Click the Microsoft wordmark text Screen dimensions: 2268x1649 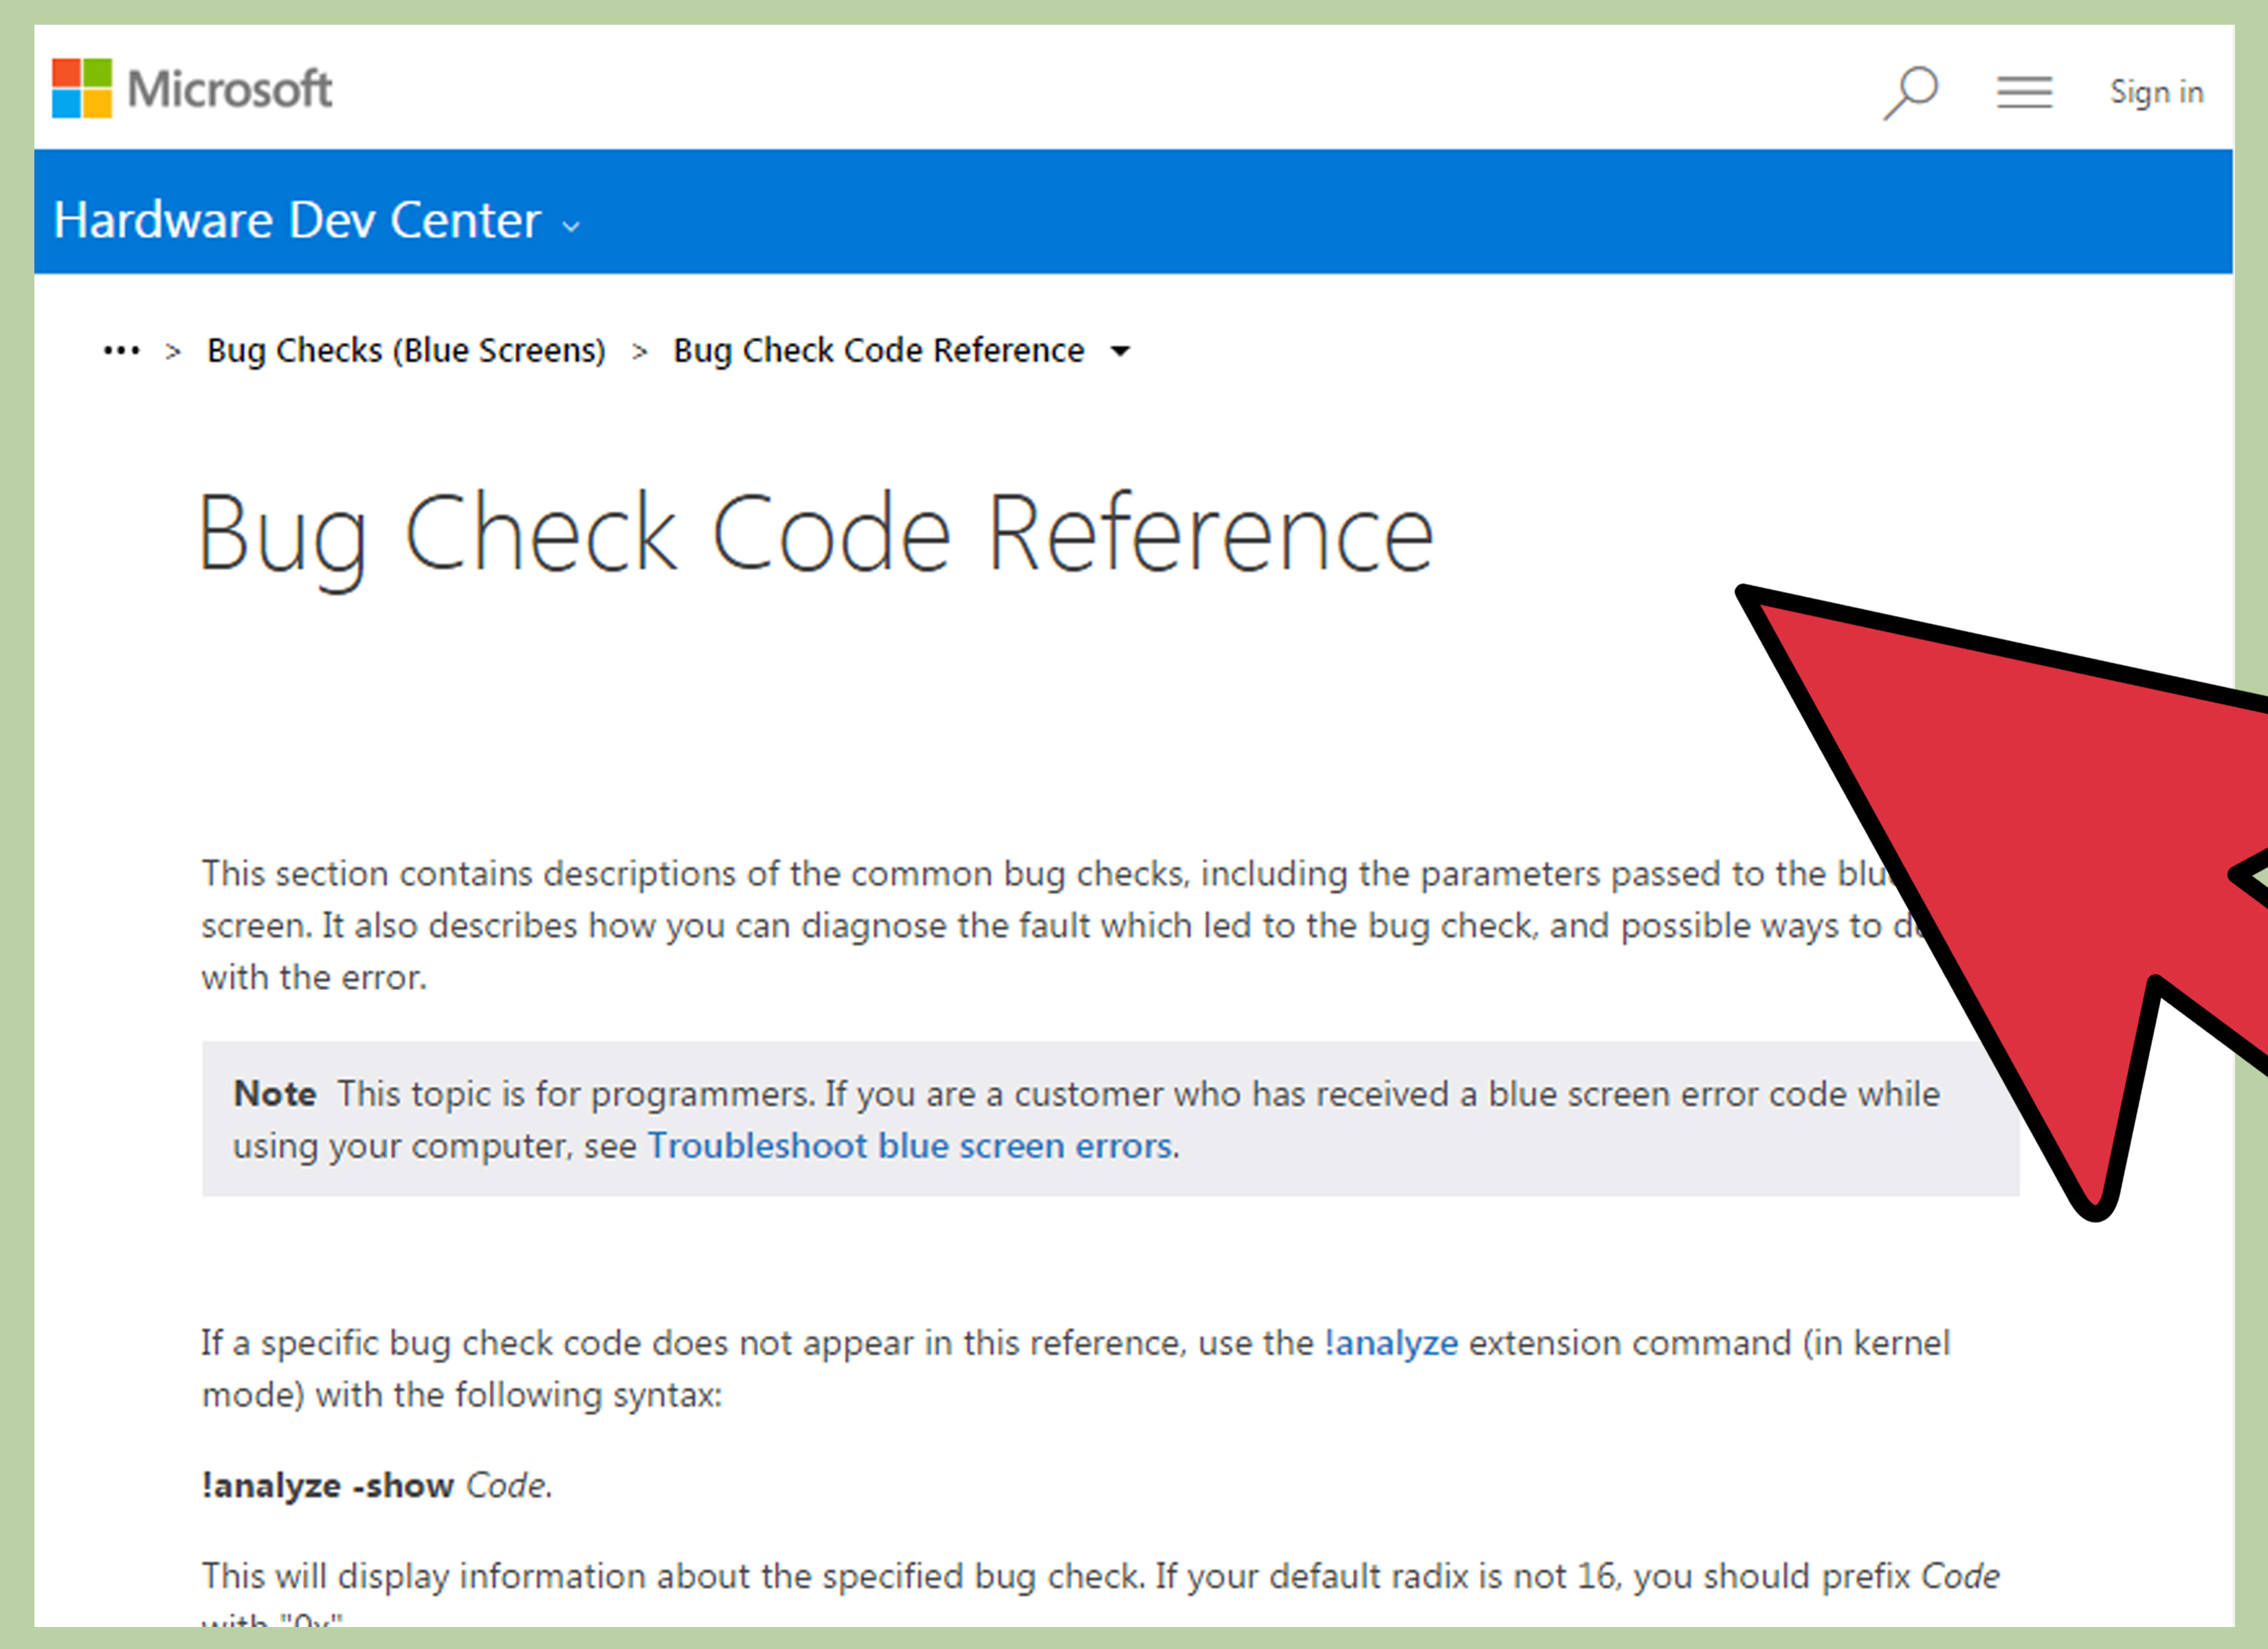230,90
